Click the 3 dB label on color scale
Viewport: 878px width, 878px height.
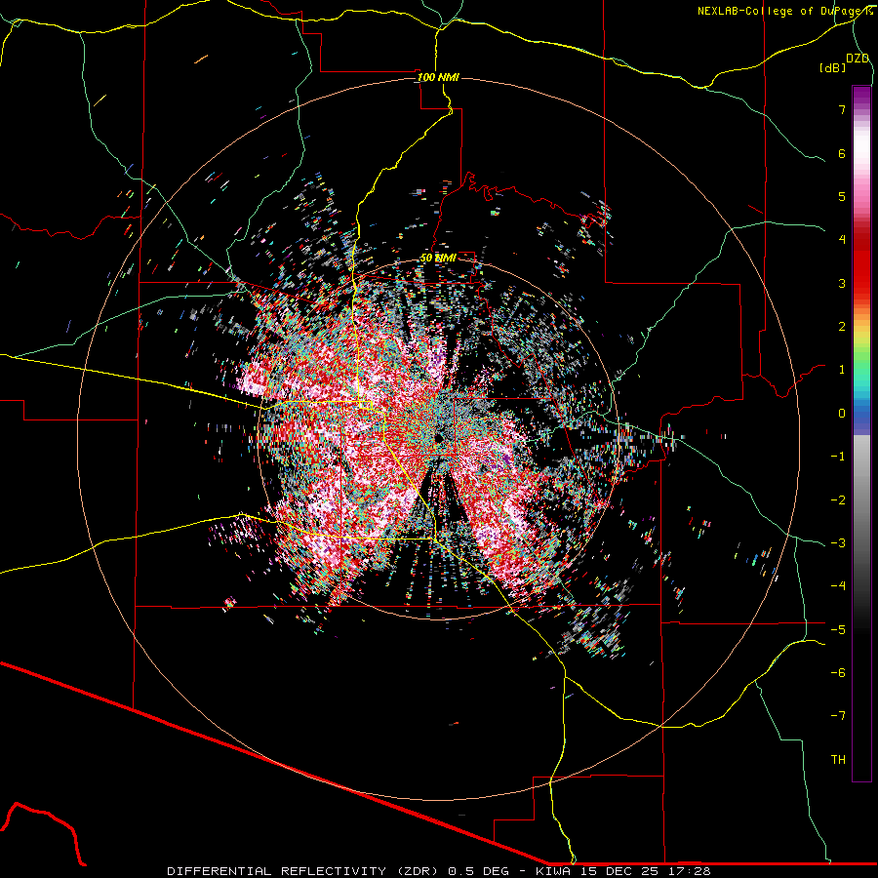[842, 283]
